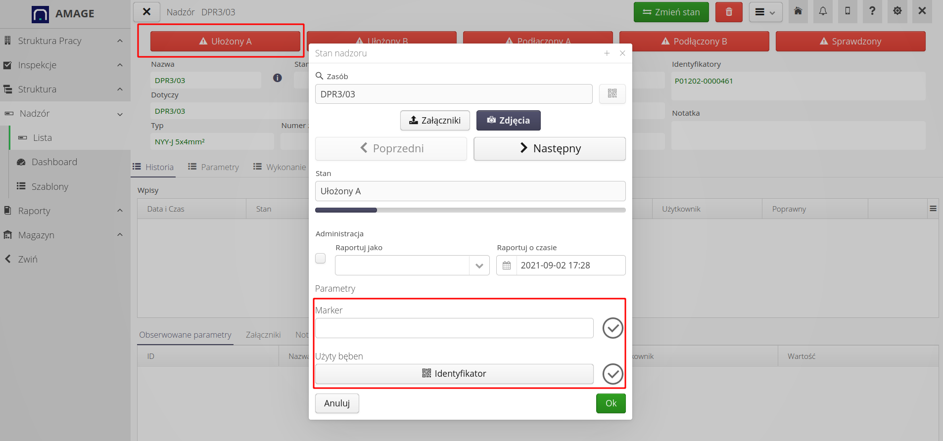Switch to the Parametry tab
Screen dimensions: 943x441
[x=214, y=167]
